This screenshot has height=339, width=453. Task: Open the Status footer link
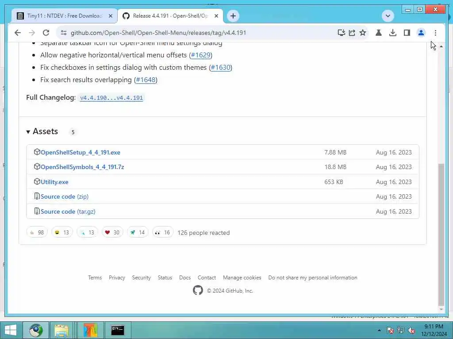(x=165, y=278)
